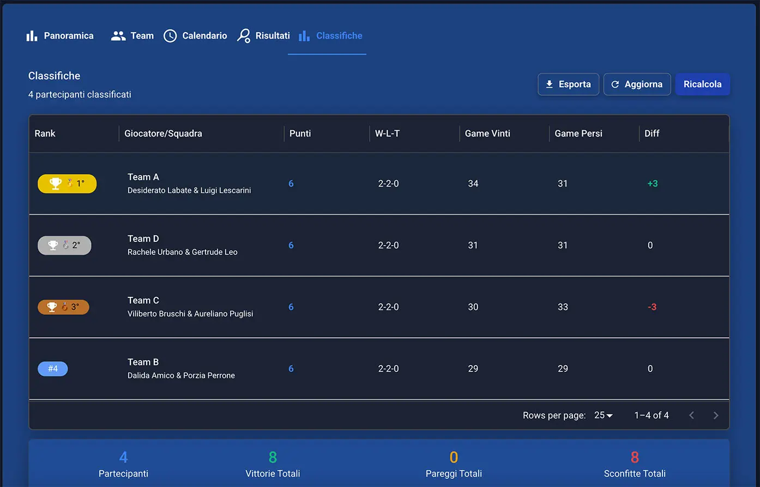
Task: Click the bronze trophy 3° rank badge
Action: coord(63,307)
